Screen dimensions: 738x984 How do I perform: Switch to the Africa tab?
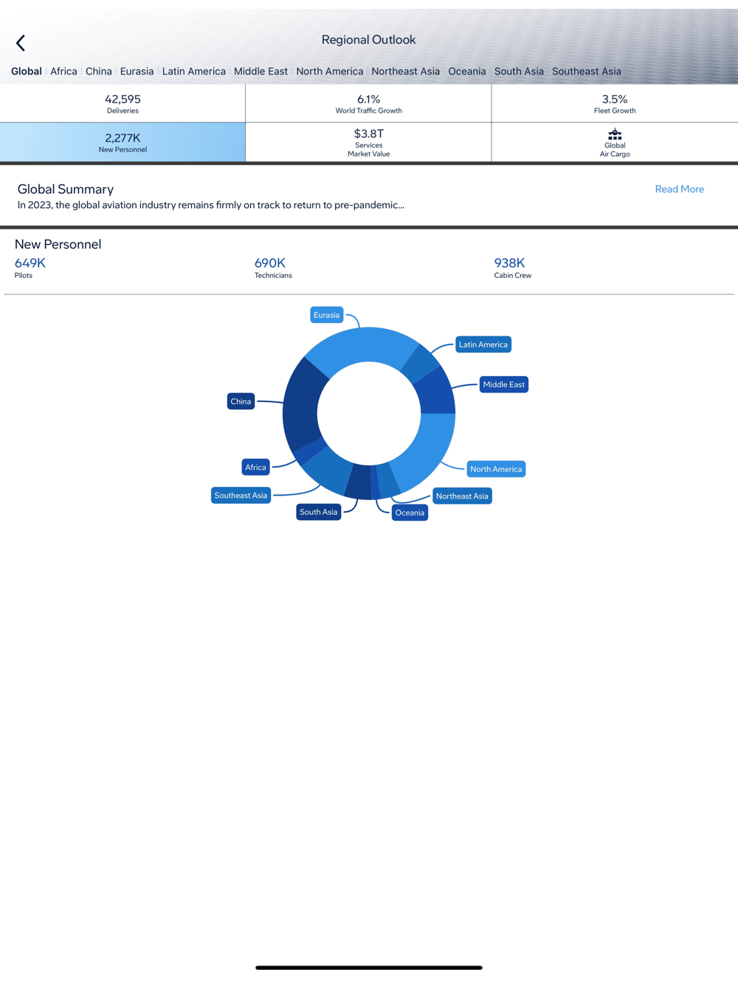63,72
